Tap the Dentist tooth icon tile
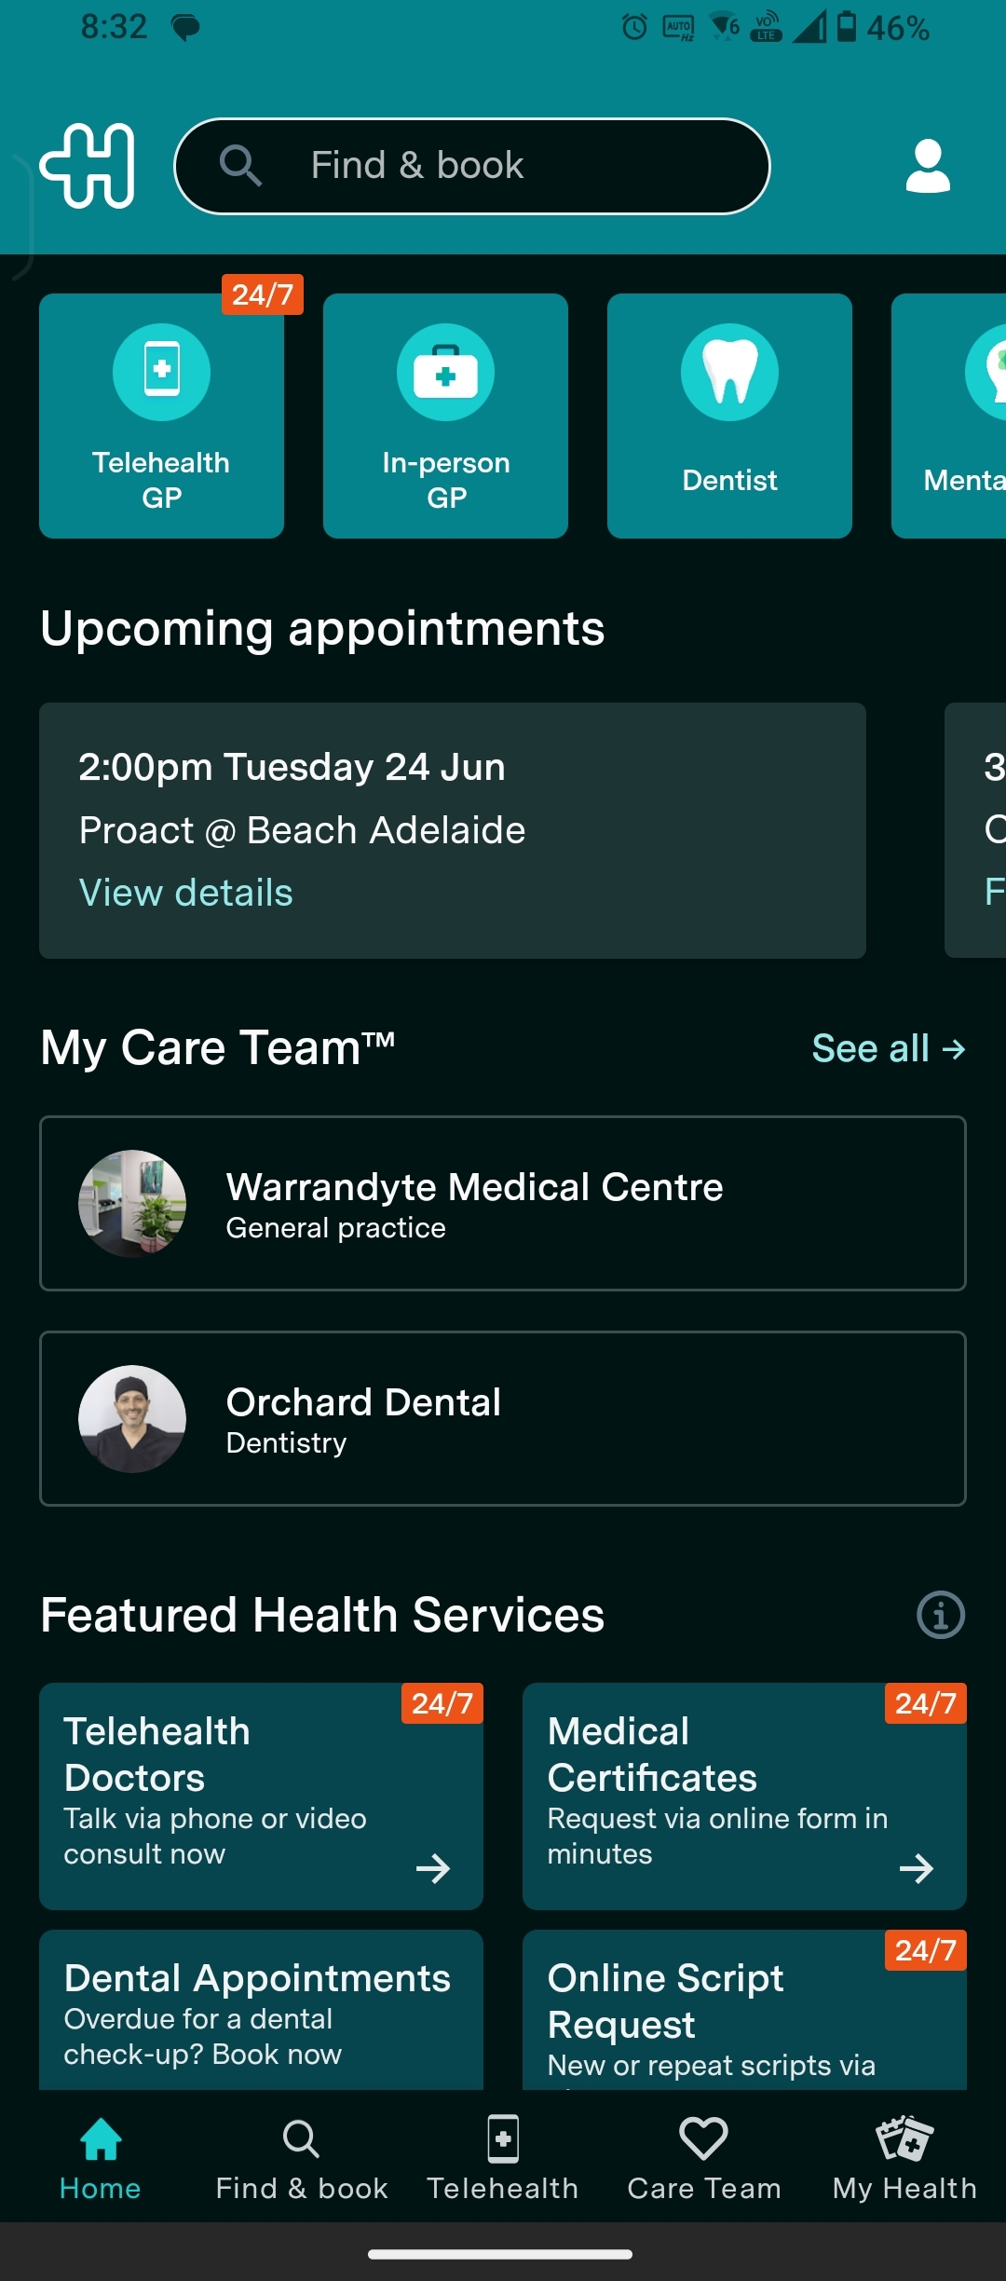This screenshot has width=1006, height=2281. (729, 416)
